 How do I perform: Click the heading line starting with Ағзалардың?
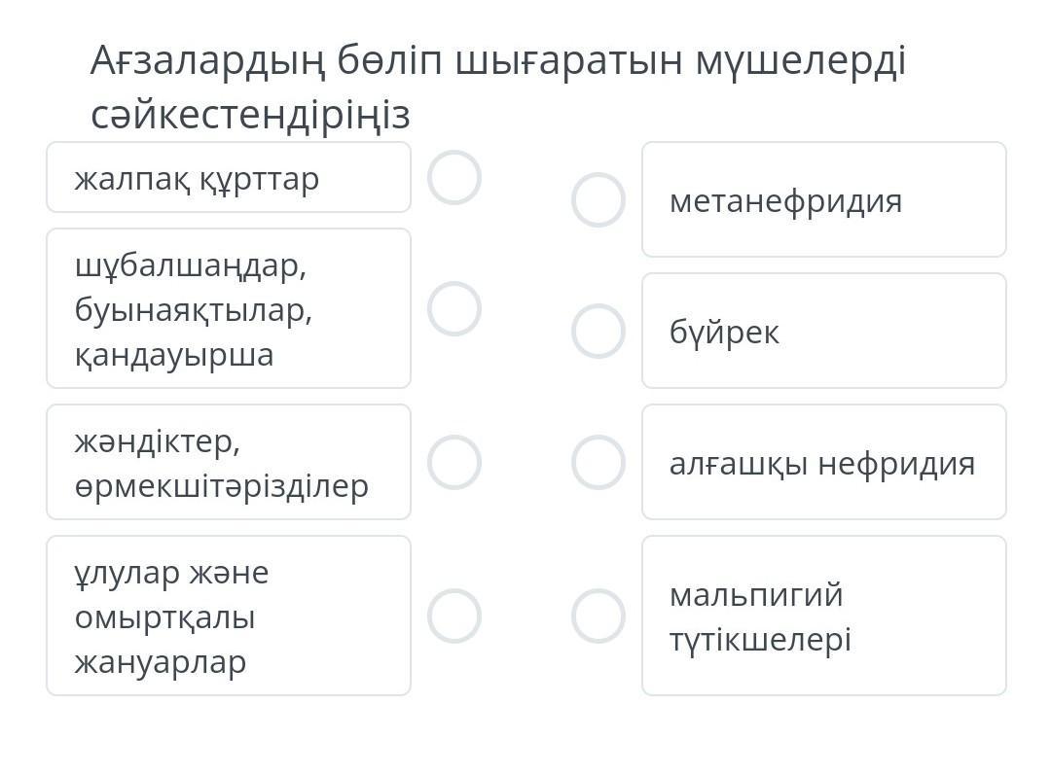click(x=497, y=61)
